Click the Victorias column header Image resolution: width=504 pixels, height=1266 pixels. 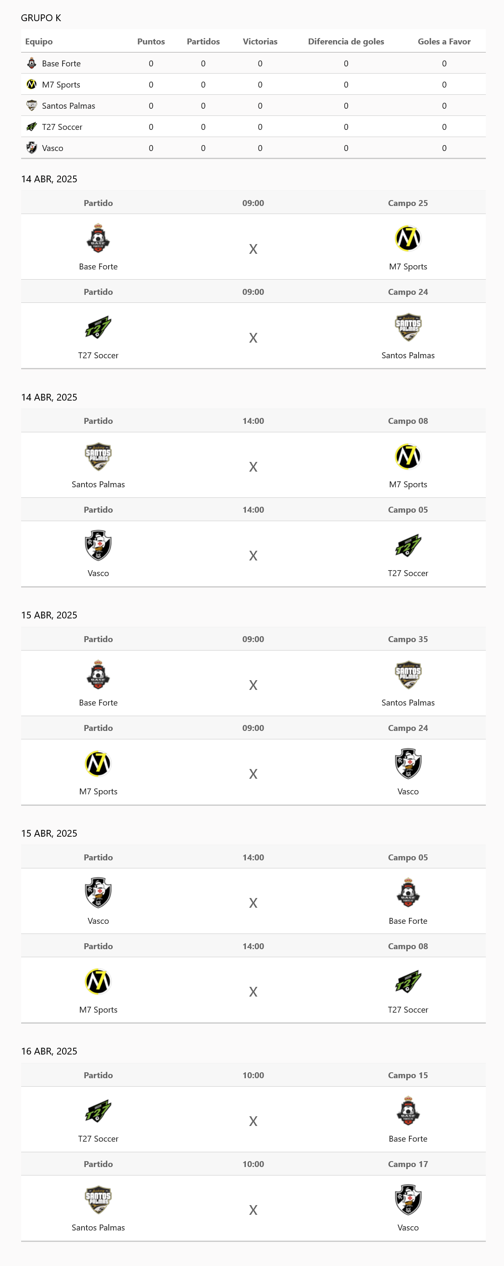click(260, 42)
